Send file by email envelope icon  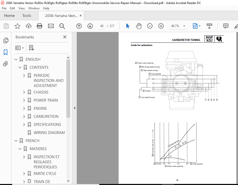(51, 26)
